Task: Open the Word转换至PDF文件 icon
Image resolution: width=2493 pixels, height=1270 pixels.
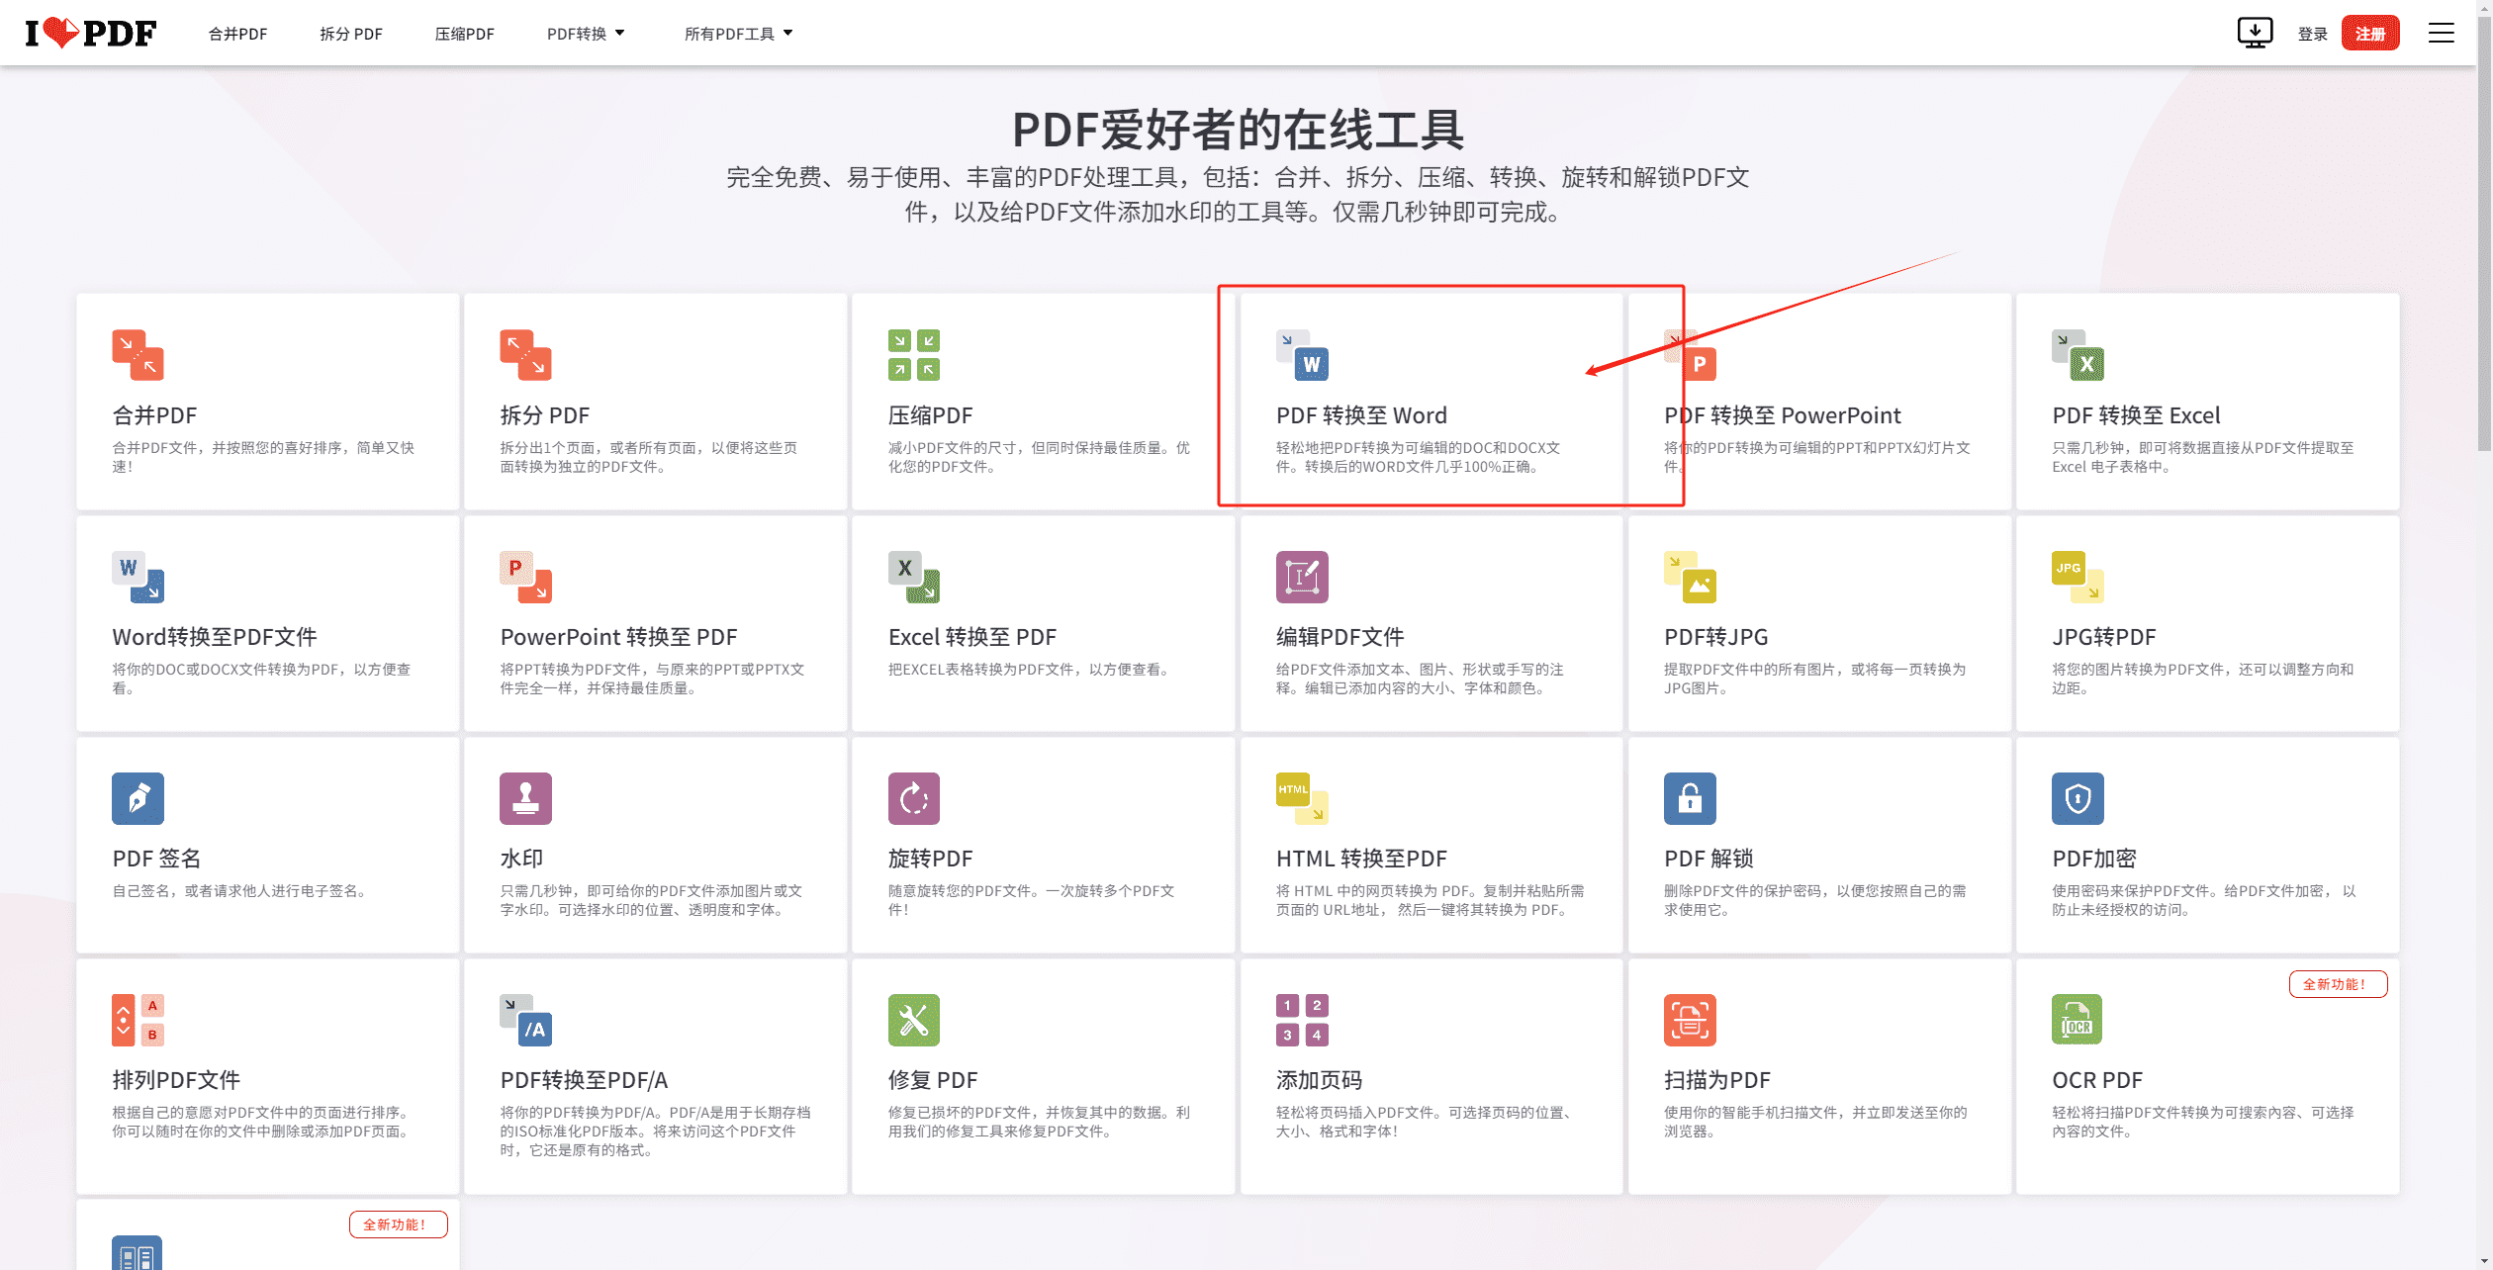Action: click(138, 577)
